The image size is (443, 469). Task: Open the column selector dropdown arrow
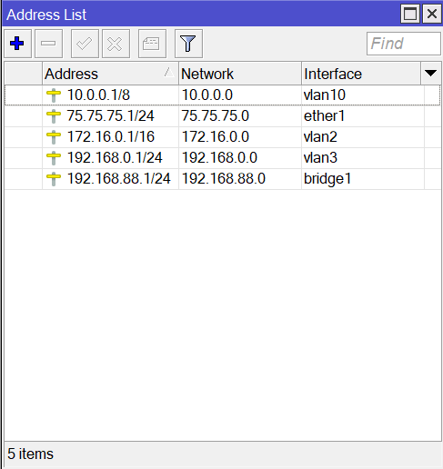(x=430, y=74)
